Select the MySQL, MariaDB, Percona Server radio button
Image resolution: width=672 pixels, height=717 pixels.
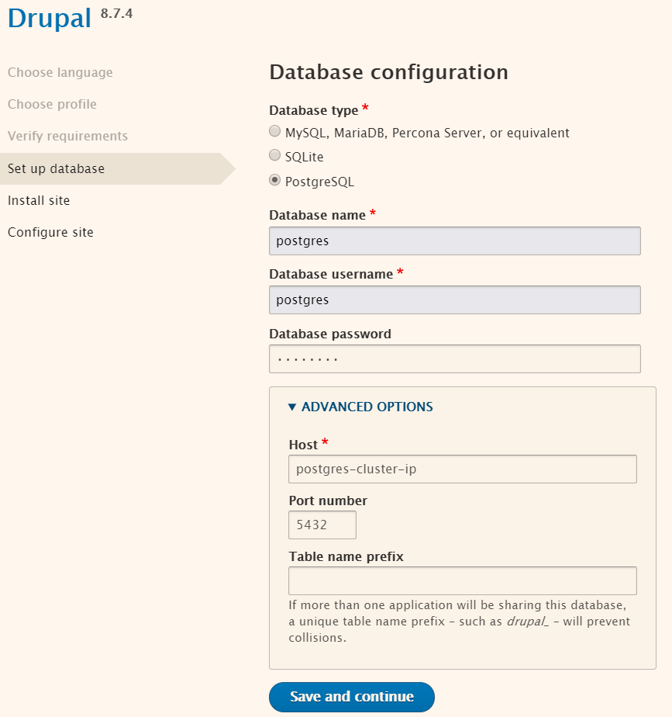(274, 131)
